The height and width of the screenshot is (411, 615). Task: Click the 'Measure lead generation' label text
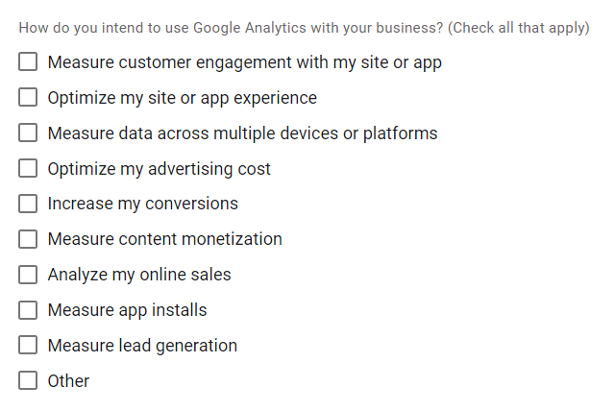[142, 346]
